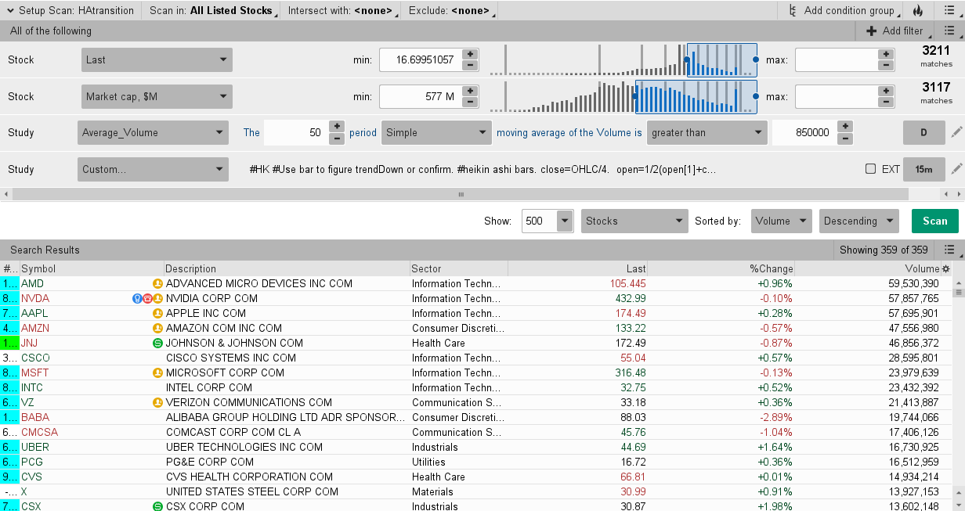Image resolution: width=965 pixels, height=511 pixels.
Task: Open the Stocks type dropdown beside Show
Action: (x=635, y=221)
